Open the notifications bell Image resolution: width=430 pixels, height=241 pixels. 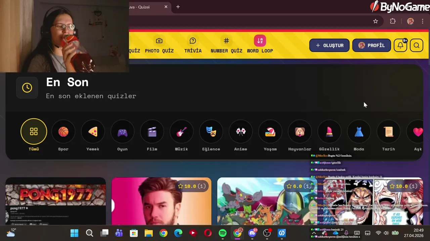tap(400, 45)
